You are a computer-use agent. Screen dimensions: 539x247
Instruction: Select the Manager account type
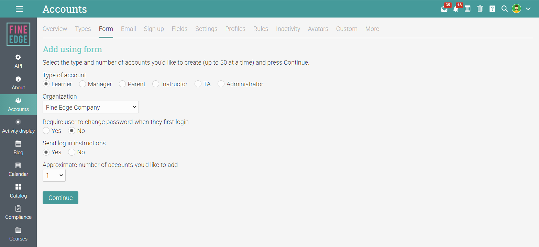point(82,84)
